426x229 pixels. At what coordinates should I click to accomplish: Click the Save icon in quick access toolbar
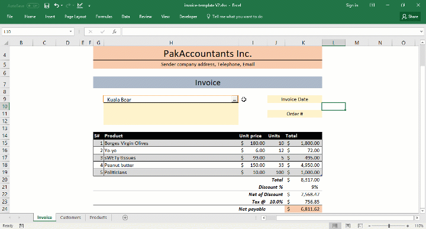pos(47,5)
